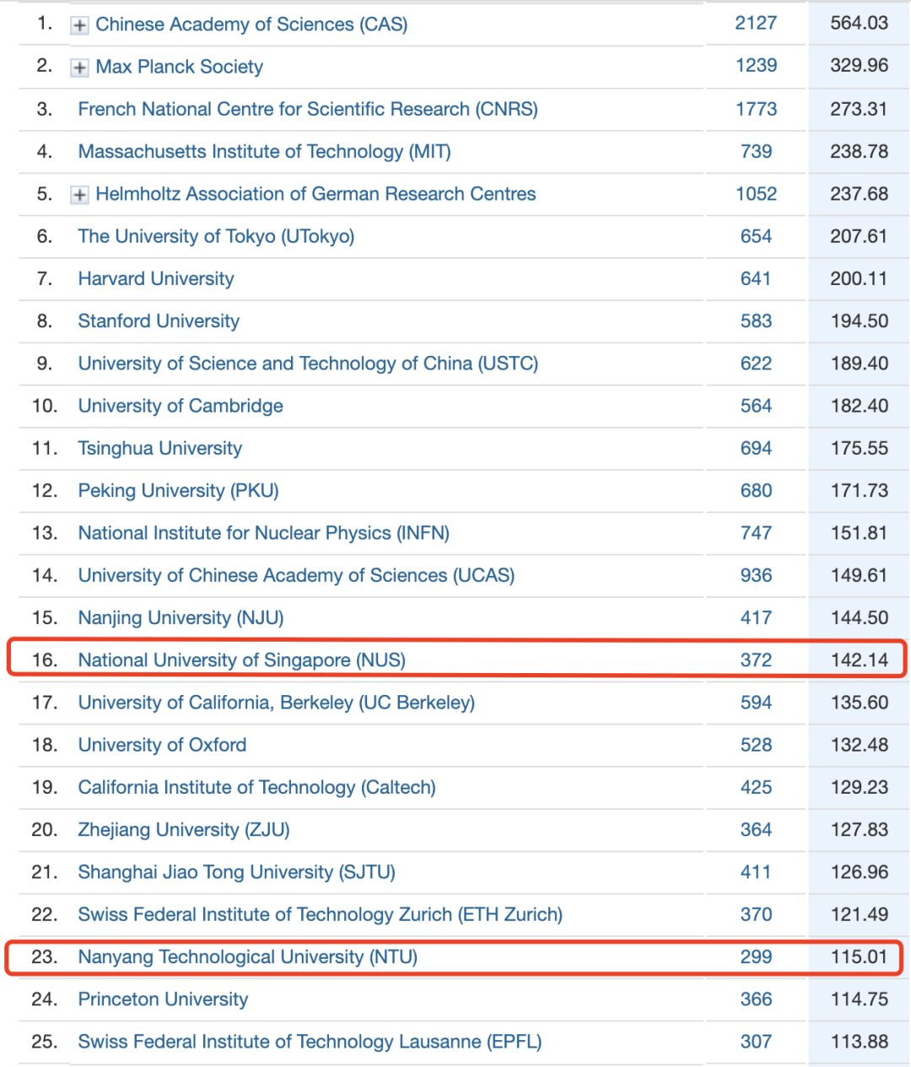Click article count 2127 for CAS

tap(756, 23)
